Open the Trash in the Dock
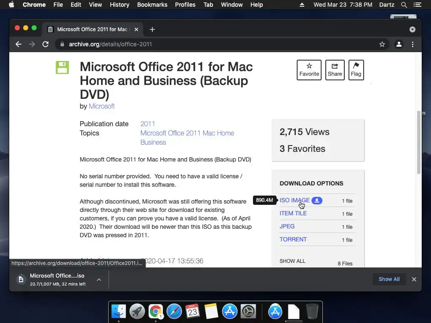This screenshot has width=431, height=323. [x=312, y=311]
